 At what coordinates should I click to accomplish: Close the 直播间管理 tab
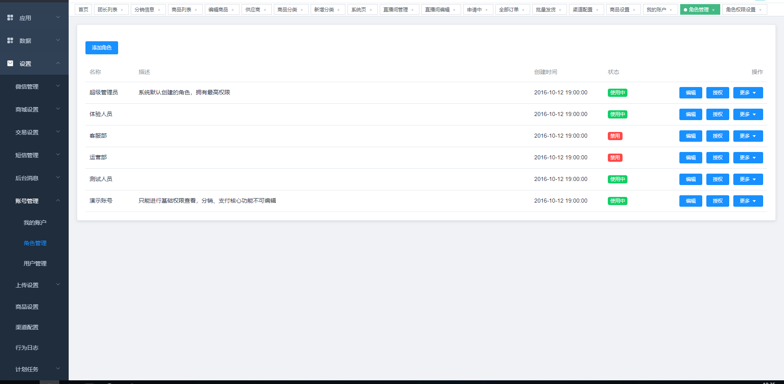[412, 10]
